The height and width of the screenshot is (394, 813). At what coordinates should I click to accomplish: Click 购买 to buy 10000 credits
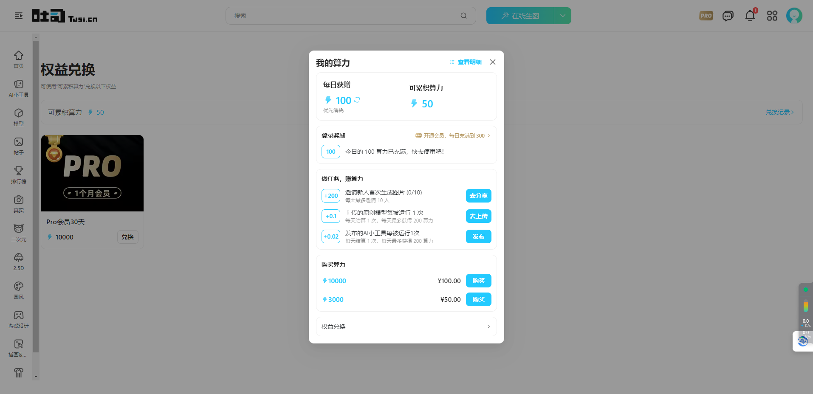(478, 281)
